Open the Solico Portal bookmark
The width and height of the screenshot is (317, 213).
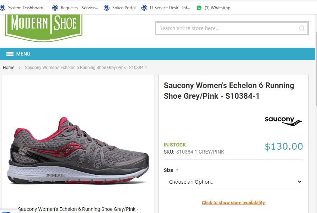coord(120,8)
